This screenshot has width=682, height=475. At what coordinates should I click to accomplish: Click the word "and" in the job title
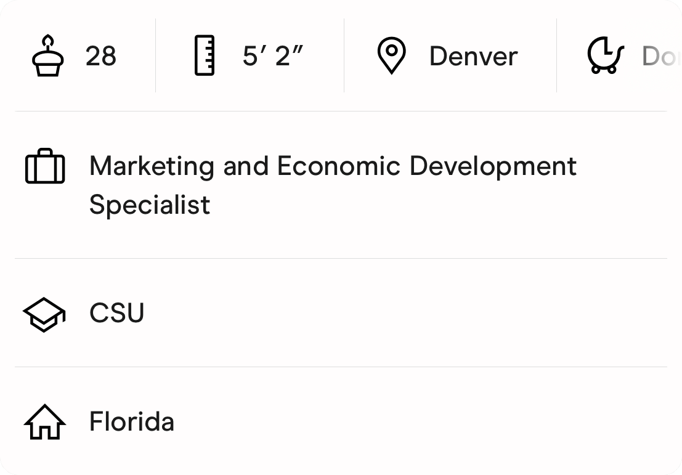pos(246,166)
